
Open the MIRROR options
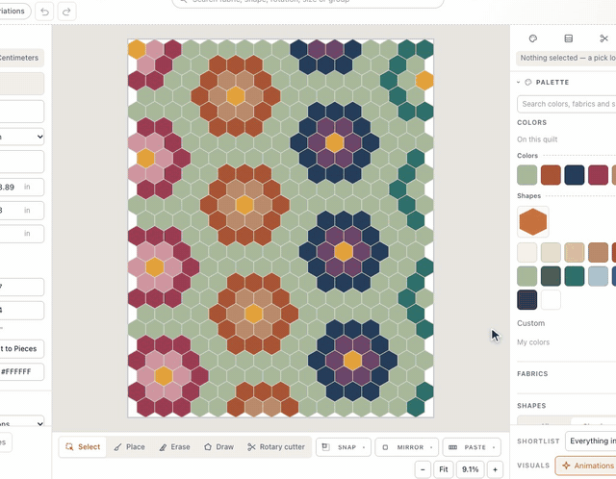406,447
